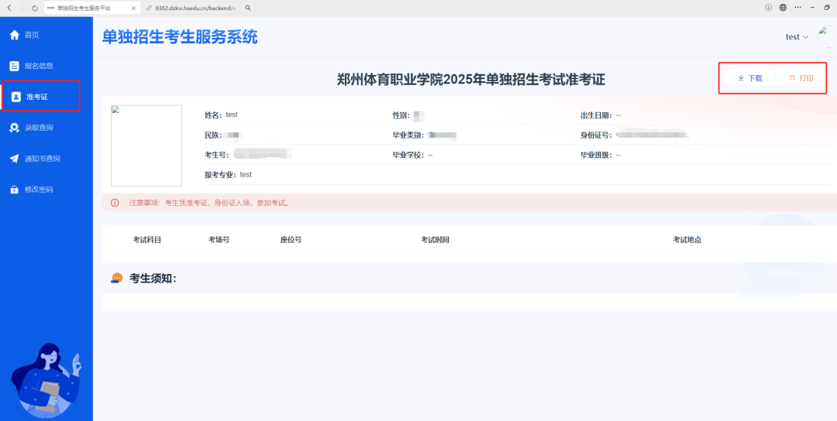
Task: Click the globe icon in browser bar
Action: coord(783,8)
